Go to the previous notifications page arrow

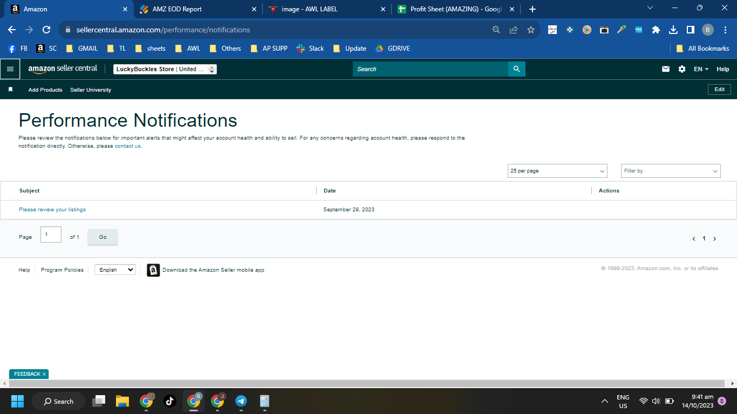point(693,239)
